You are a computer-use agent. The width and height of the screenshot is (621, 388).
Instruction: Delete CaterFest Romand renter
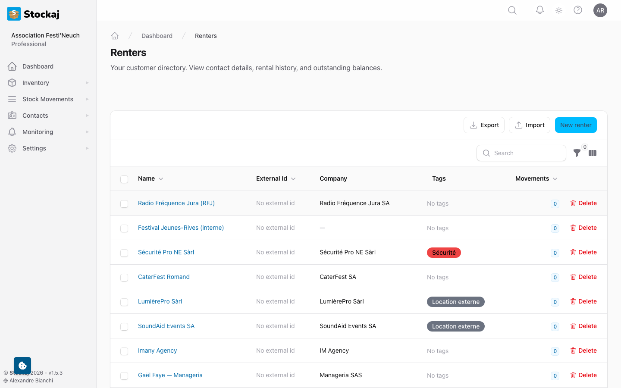583,277
